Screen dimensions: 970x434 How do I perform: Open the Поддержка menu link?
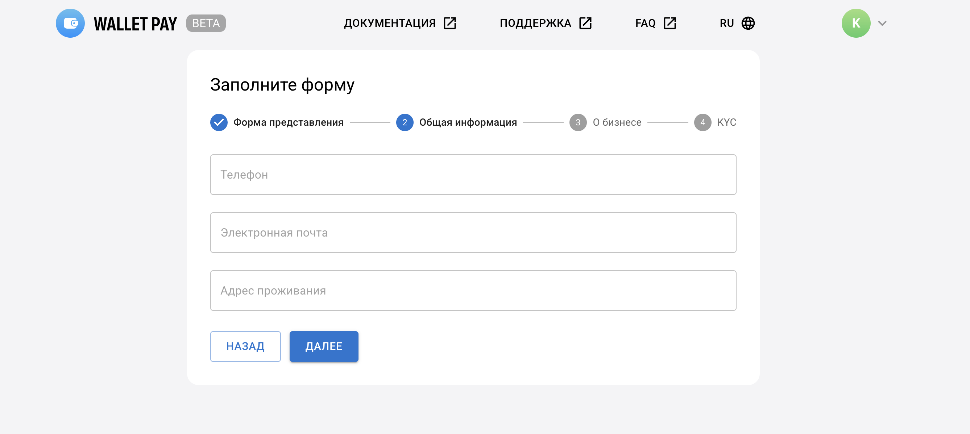[x=535, y=23]
